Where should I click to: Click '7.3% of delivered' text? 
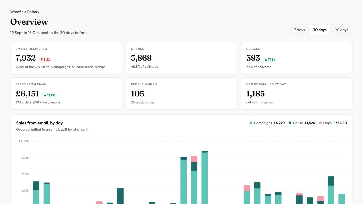(259, 67)
